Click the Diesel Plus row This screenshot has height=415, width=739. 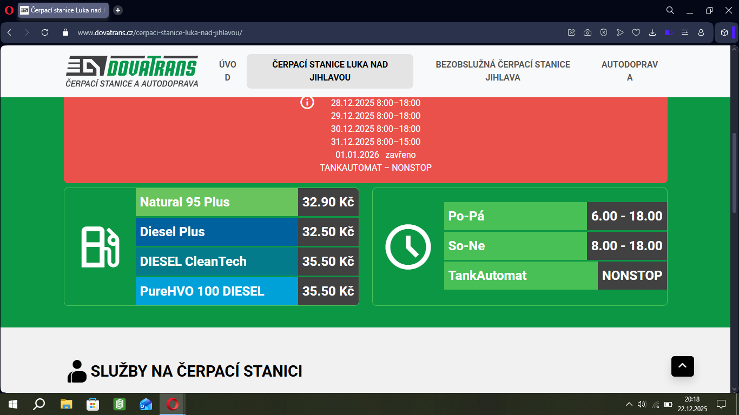pos(247,232)
